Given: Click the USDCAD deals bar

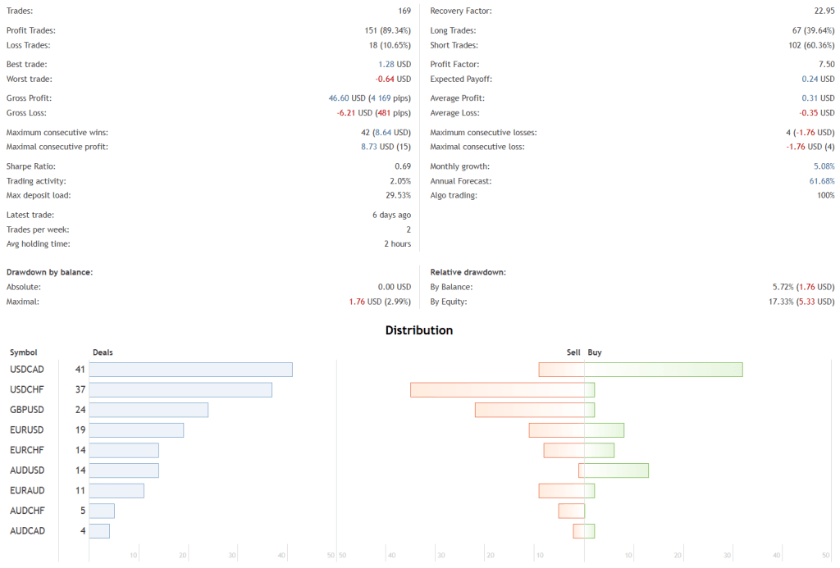Looking at the screenshot, I should 190,370.
